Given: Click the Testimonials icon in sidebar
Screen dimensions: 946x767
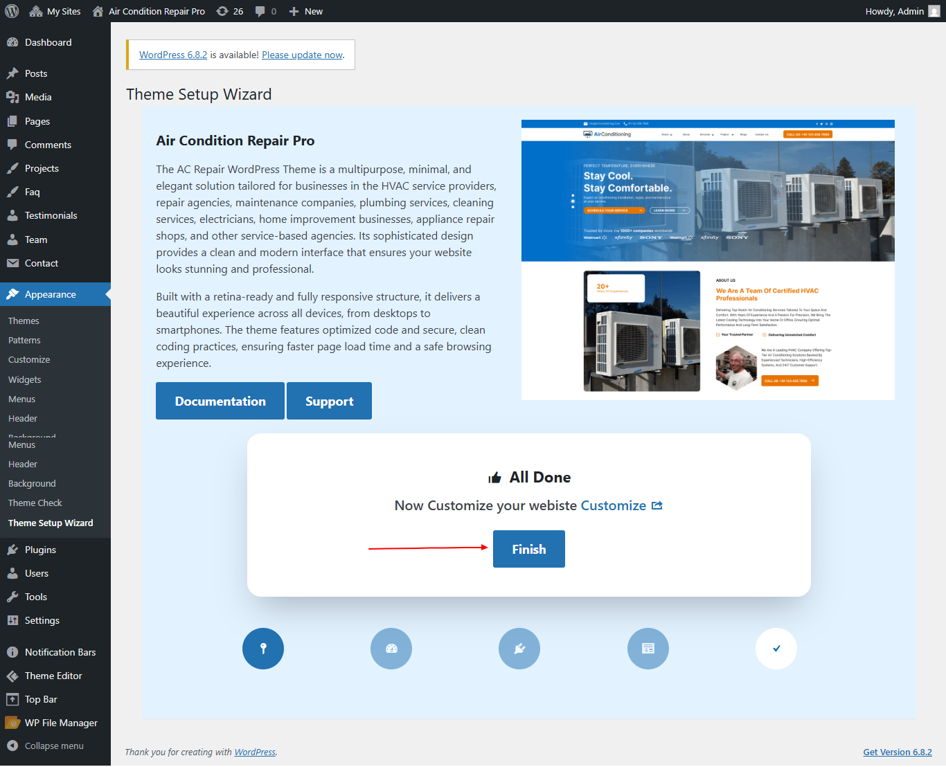Looking at the screenshot, I should click(12, 215).
